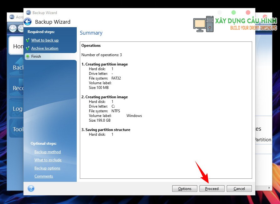Click the back navigation arrow in the background Acronis window
Image resolution: width=280 pixels, height=204 pixels.
point(13,28)
